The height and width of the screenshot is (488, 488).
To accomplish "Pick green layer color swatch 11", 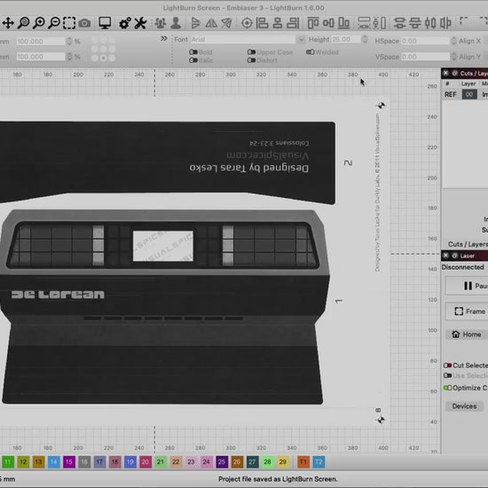I will [8, 462].
